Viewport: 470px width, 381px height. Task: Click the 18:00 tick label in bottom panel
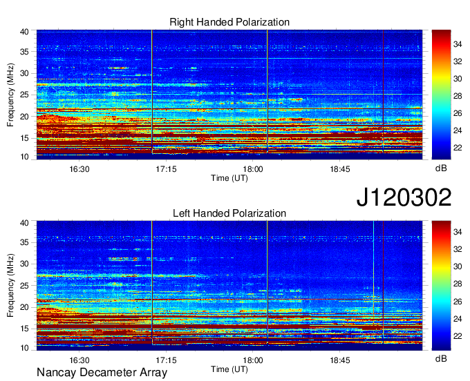(253, 360)
